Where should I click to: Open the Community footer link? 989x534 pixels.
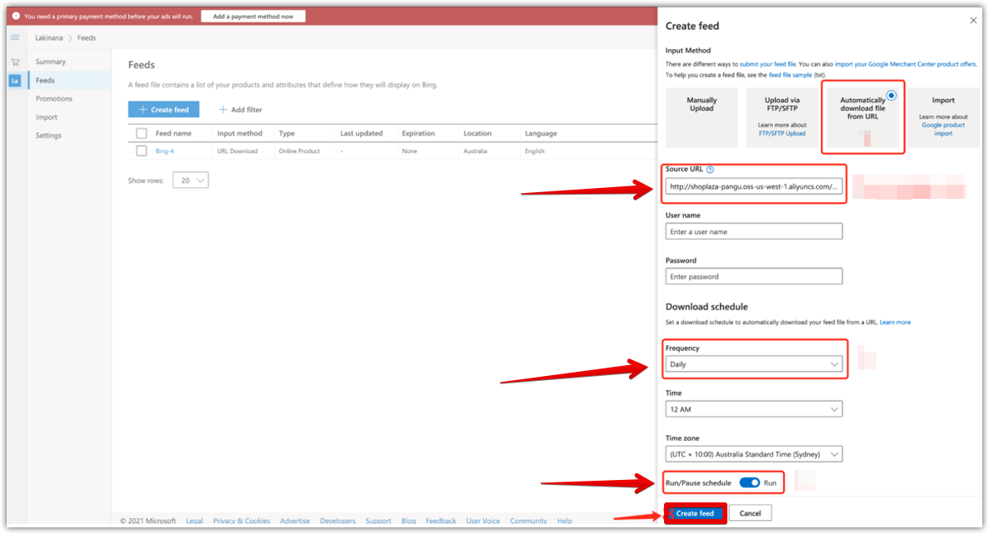528,521
